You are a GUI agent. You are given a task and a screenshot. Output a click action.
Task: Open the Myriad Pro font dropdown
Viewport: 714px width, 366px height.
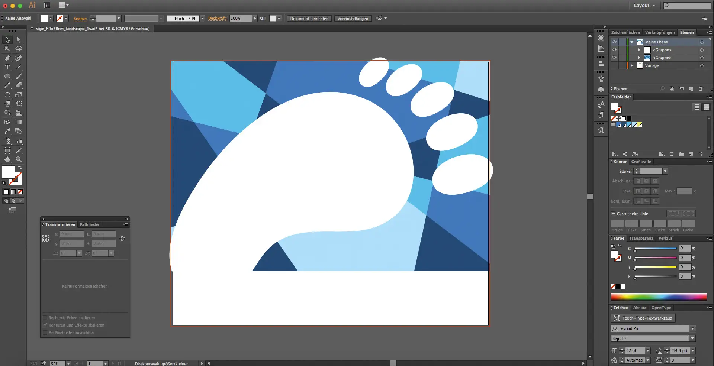(692, 328)
